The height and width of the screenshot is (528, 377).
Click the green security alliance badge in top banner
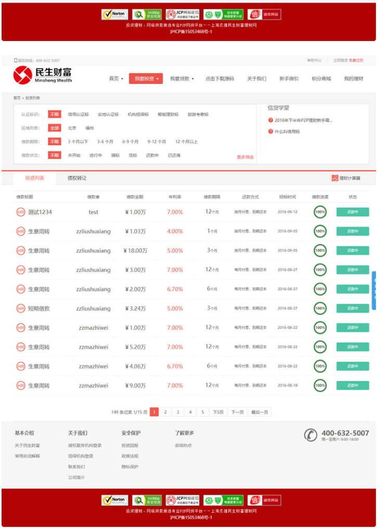(x=224, y=14)
